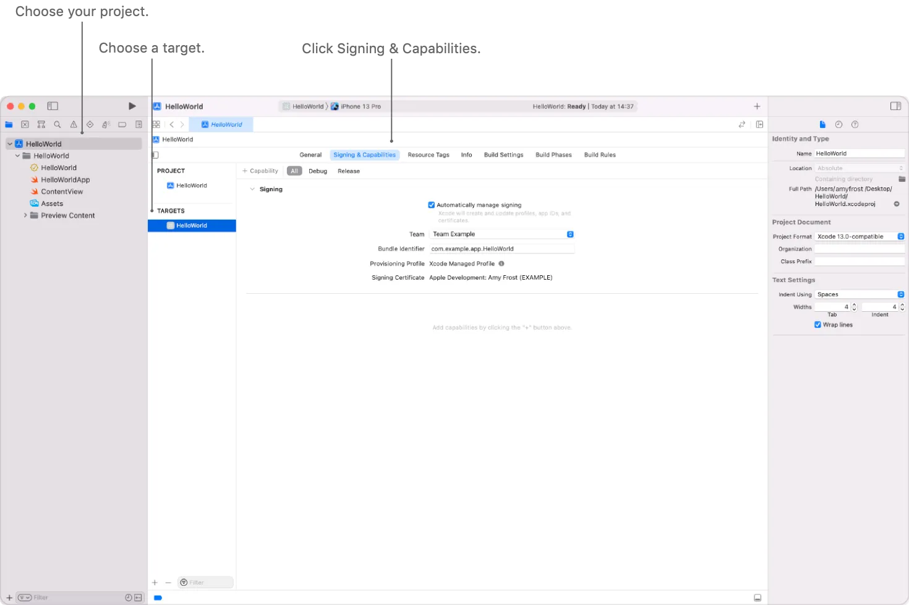Viewport: 909px width, 605px height.
Task: Switch to the Resource Tags tab
Action: pyautogui.click(x=429, y=155)
